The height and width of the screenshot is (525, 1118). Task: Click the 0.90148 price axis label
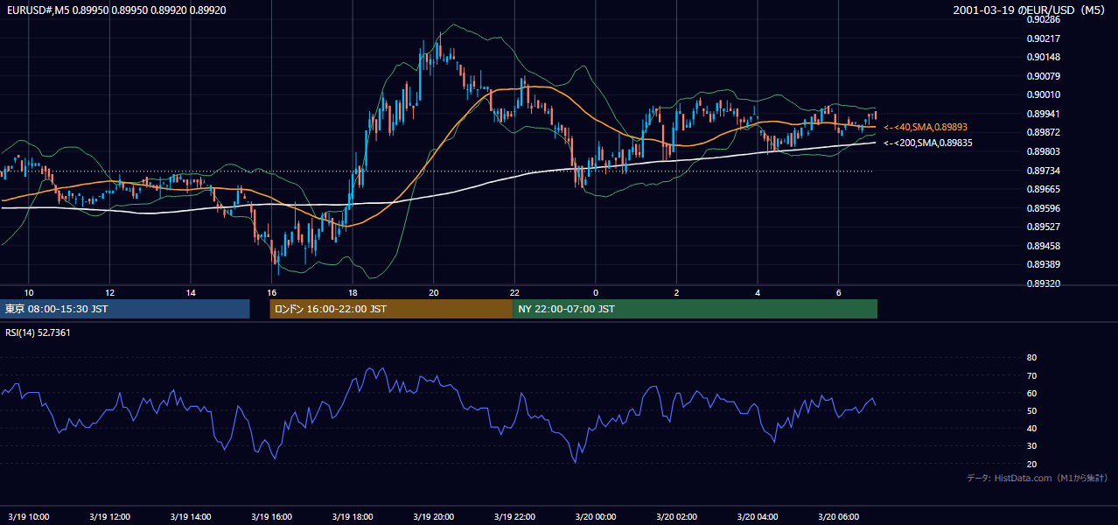(x=1045, y=57)
